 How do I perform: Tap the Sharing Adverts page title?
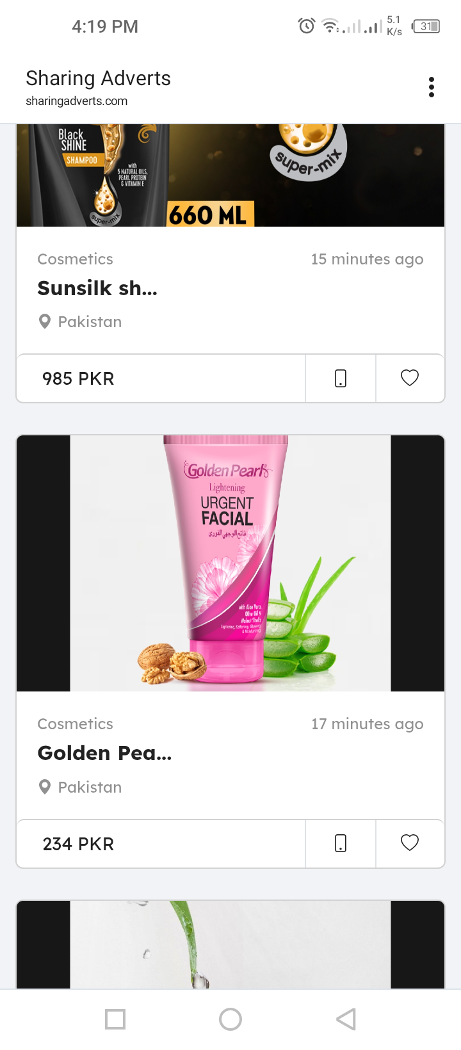click(x=98, y=79)
